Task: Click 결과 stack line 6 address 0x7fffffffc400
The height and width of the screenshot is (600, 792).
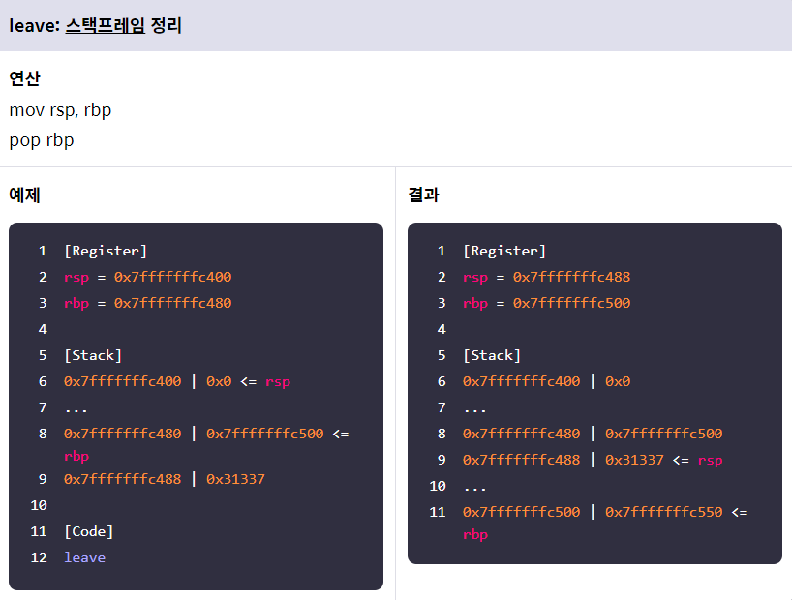Action: (x=521, y=381)
